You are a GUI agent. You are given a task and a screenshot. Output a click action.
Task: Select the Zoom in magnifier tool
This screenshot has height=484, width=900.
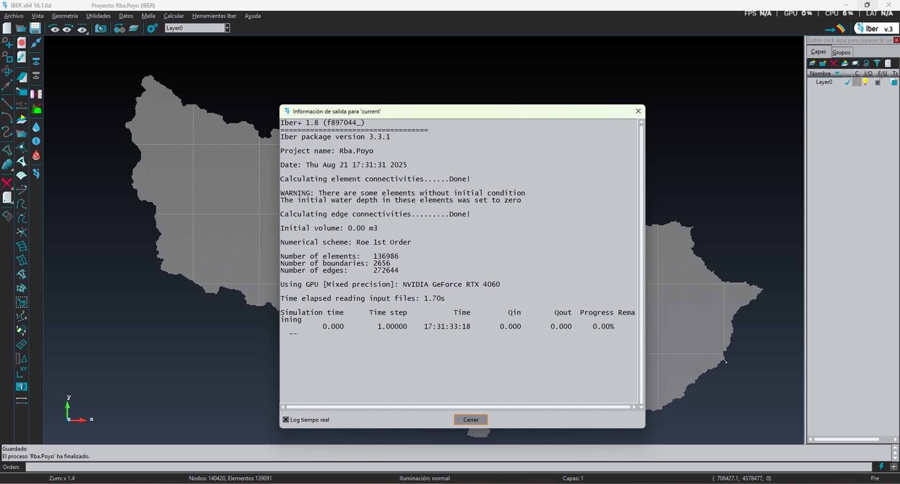7,43
